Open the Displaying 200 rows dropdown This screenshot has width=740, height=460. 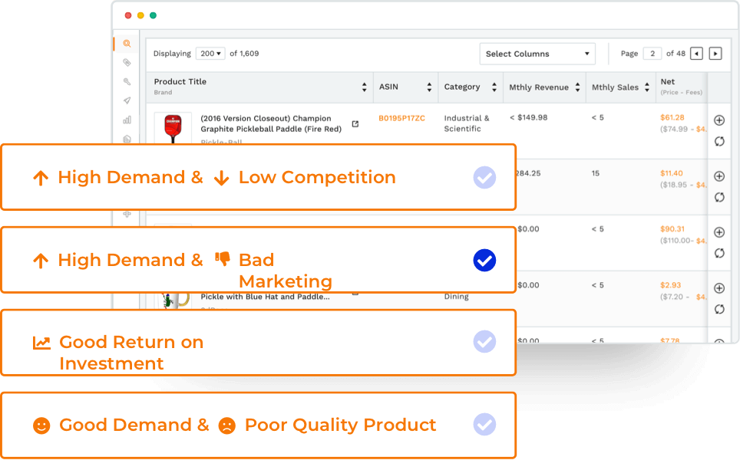[210, 54]
